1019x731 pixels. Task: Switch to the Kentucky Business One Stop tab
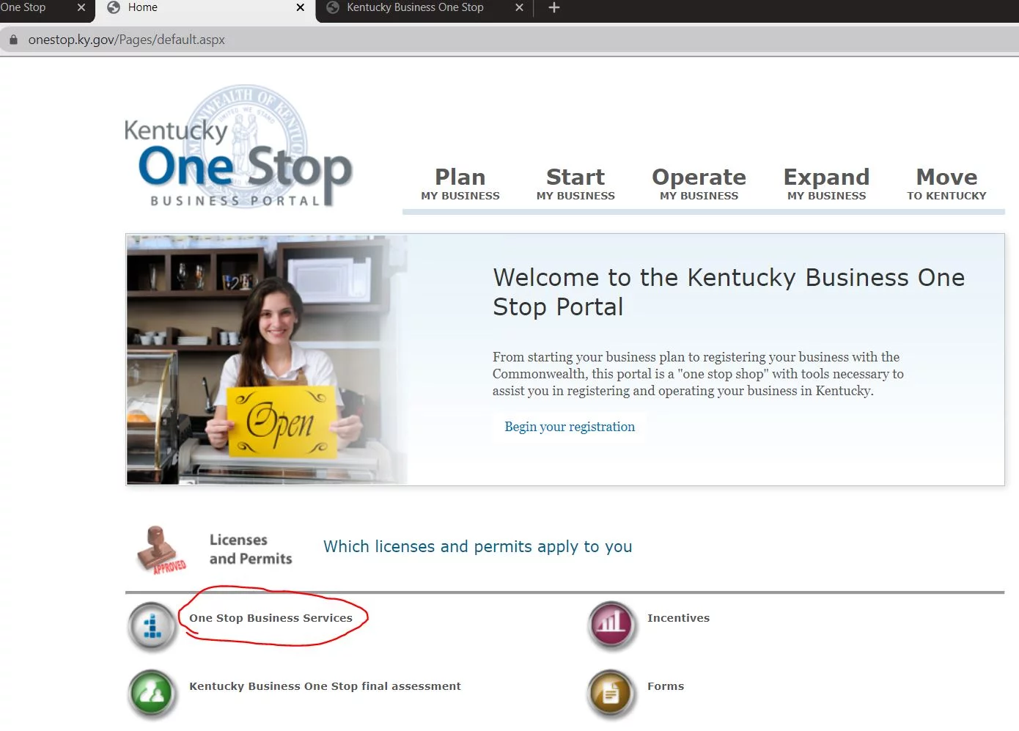click(415, 7)
